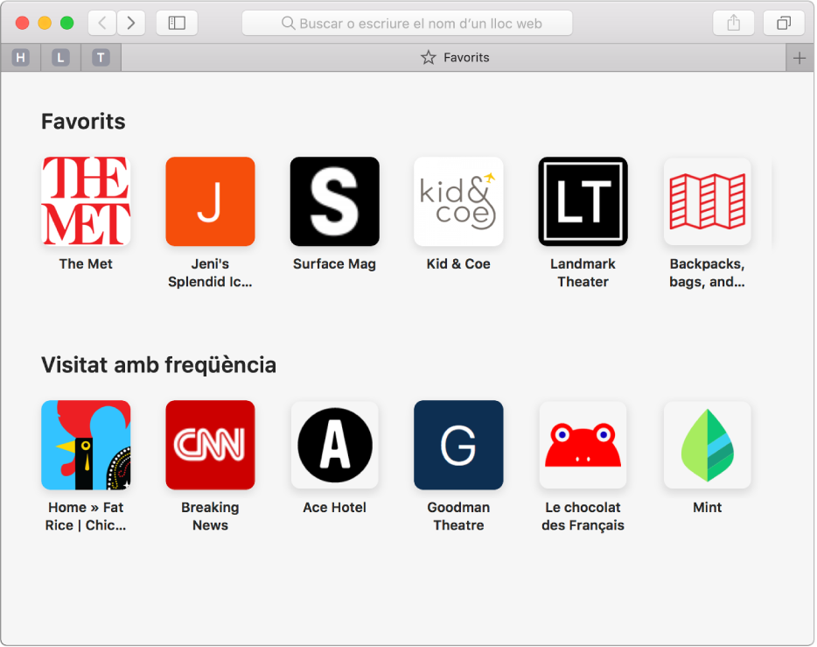Open Jeni's Splendid Ice Creams orange J icon

coord(210,201)
